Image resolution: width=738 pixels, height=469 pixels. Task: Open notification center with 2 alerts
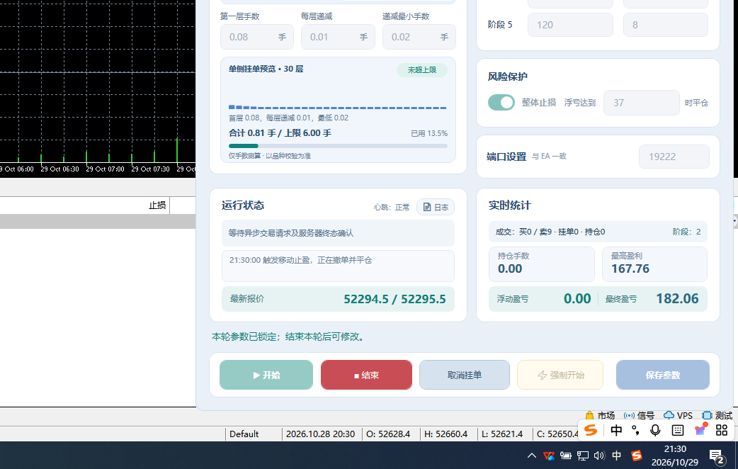click(716, 456)
